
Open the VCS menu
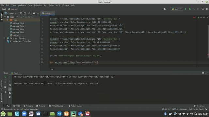[58, 5]
